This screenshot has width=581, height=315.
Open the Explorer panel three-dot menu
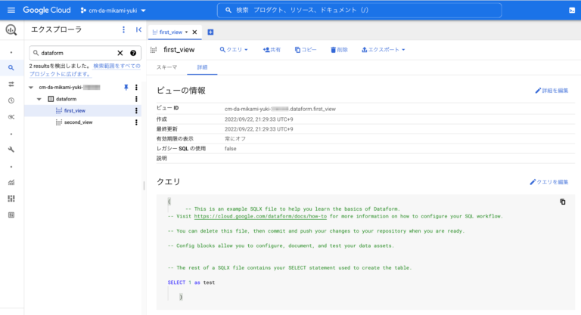pyautogui.click(x=124, y=29)
